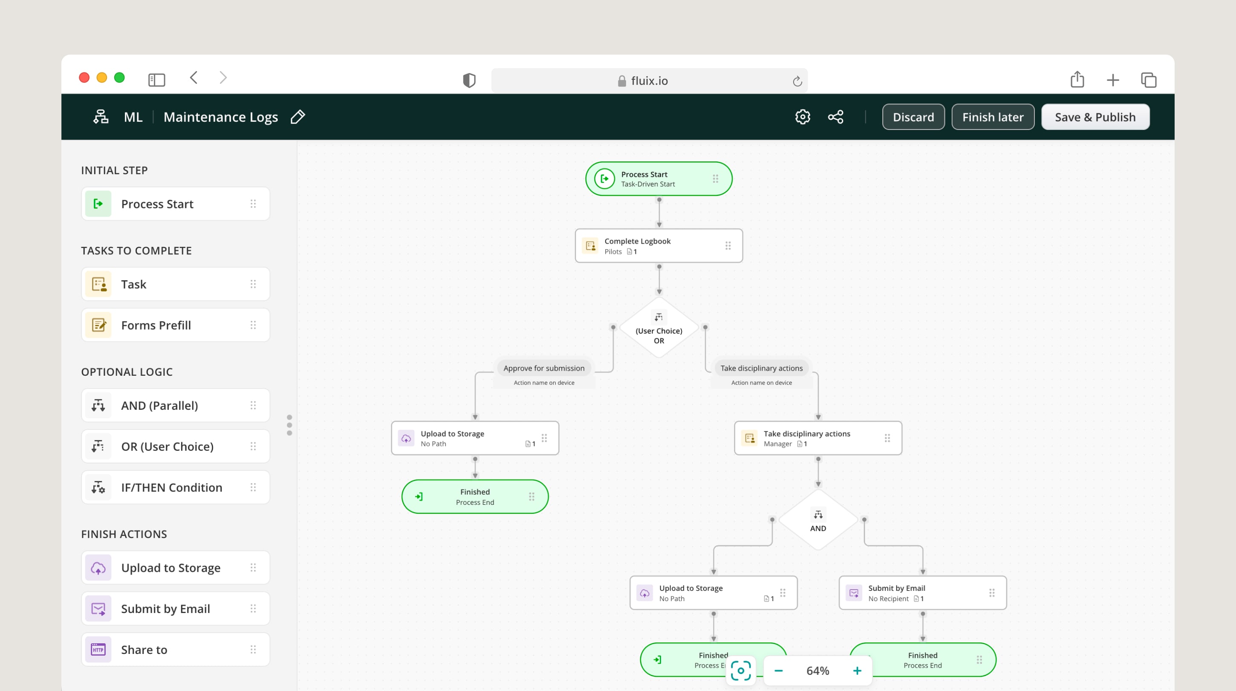Click the Complete Logbook node icon
Viewport: 1236px width, 691px height.
tap(590, 245)
